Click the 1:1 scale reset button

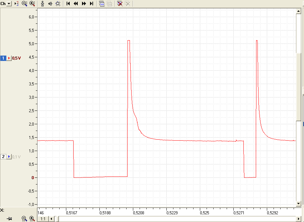(x=43, y=219)
